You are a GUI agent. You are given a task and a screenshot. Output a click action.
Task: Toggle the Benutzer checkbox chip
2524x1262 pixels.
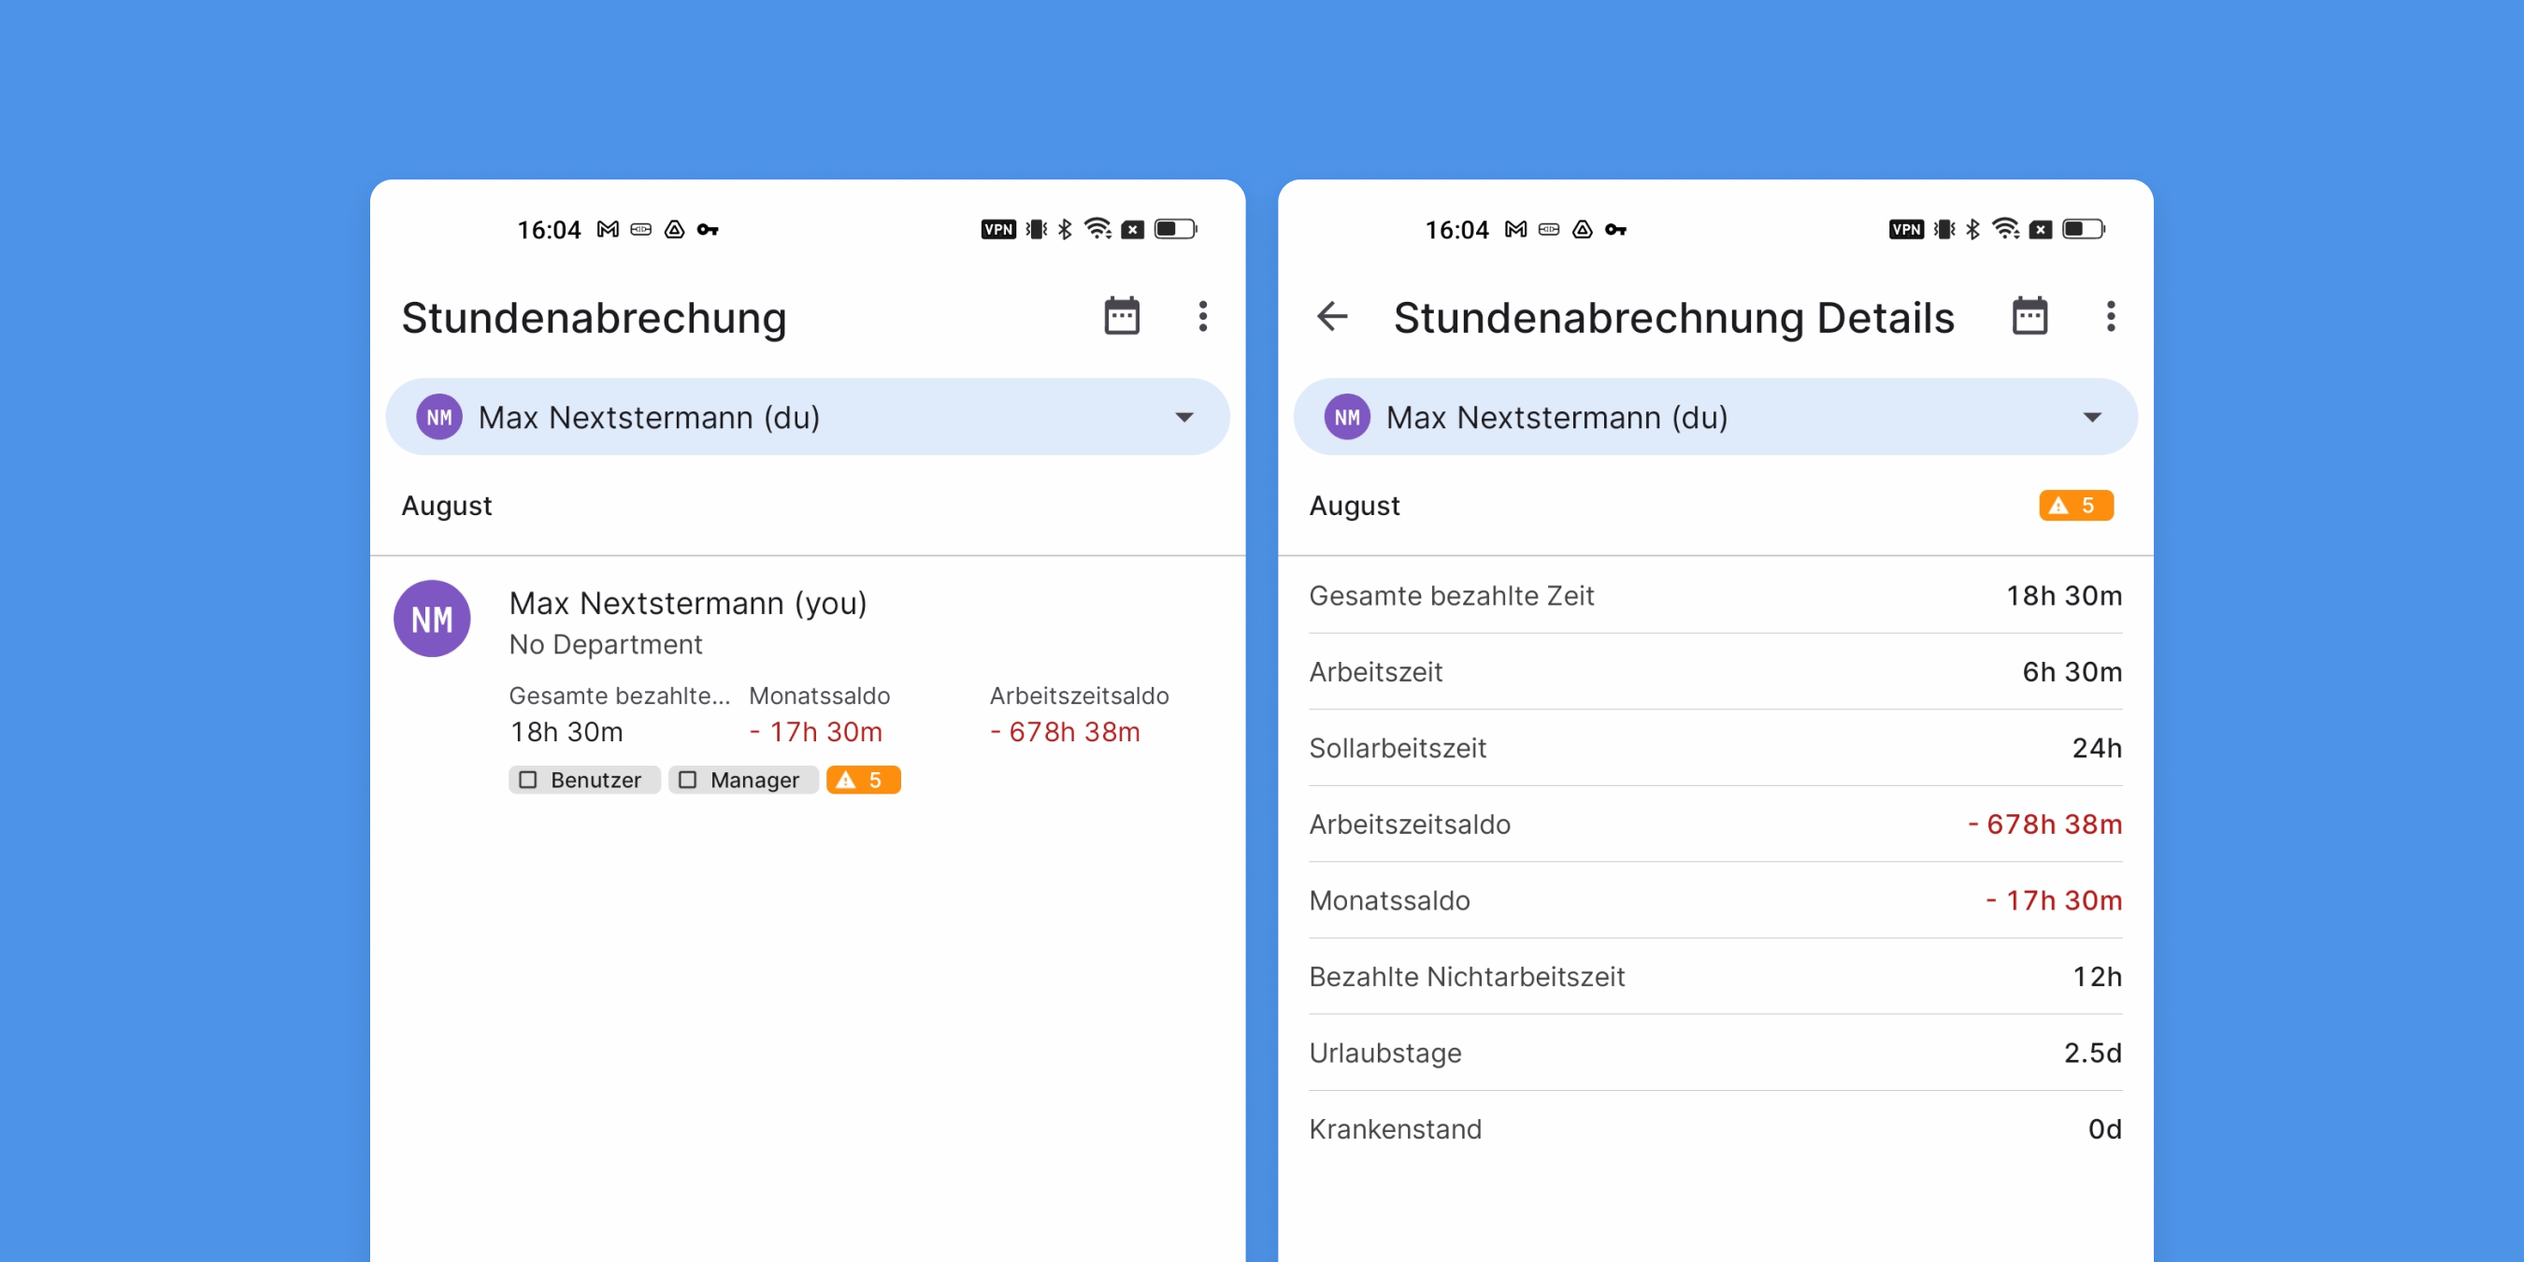584,780
